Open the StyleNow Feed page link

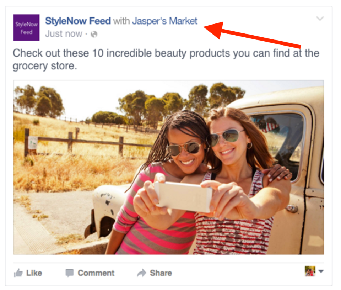tap(78, 21)
